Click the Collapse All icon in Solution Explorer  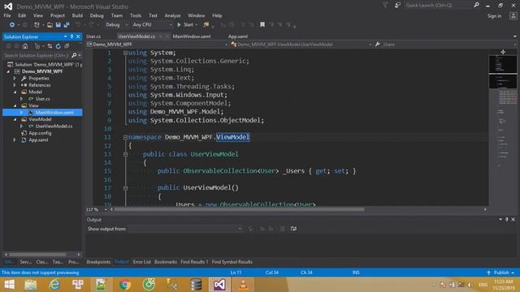pos(67,46)
